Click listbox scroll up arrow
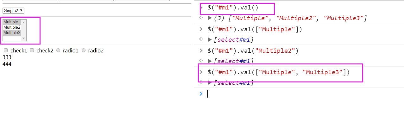Screen dimensions: 404x120 23,22
